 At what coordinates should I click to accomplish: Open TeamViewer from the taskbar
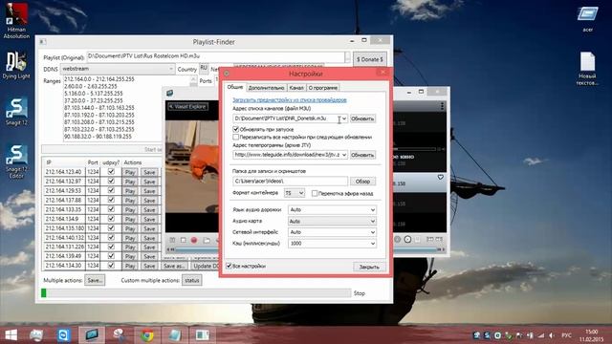point(64,335)
